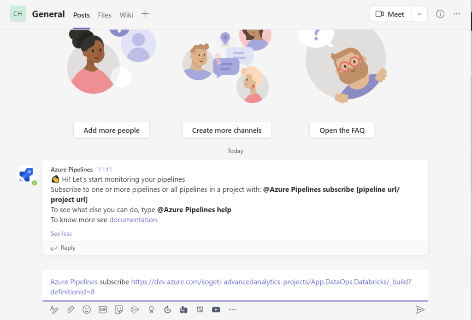Send the message with the arrow icon

[420, 309]
